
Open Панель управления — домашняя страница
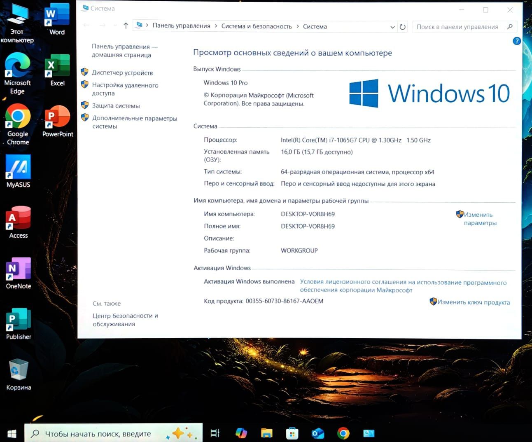click(x=125, y=51)
